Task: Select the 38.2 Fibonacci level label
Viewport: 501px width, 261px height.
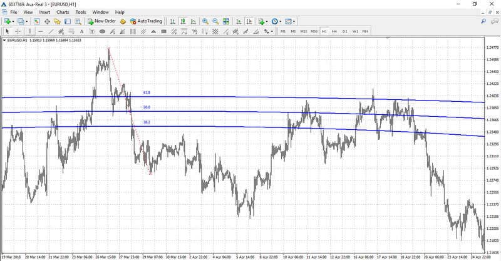Action: (147, 122)
